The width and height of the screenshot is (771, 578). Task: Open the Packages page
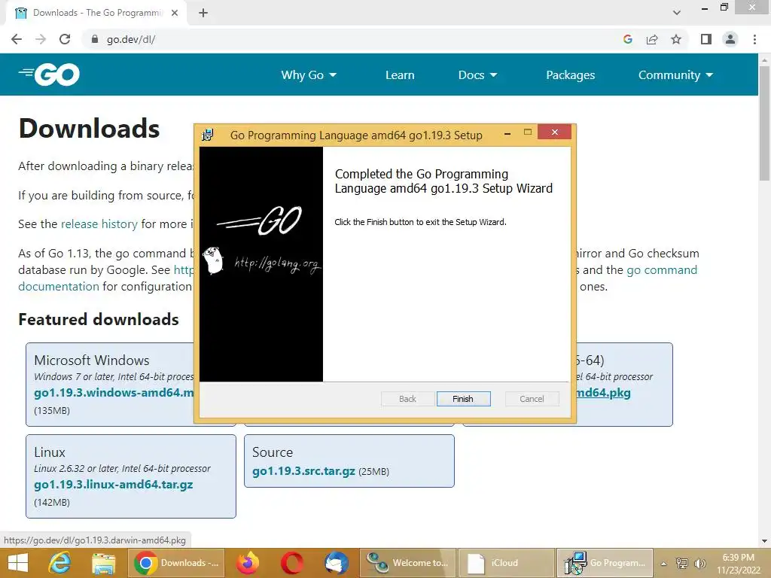click(571, 75)
